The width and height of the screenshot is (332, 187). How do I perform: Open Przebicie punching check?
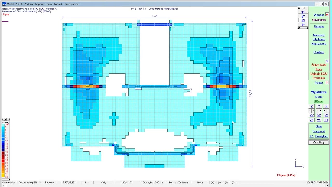pyautogui.click(x=319, y=78)
